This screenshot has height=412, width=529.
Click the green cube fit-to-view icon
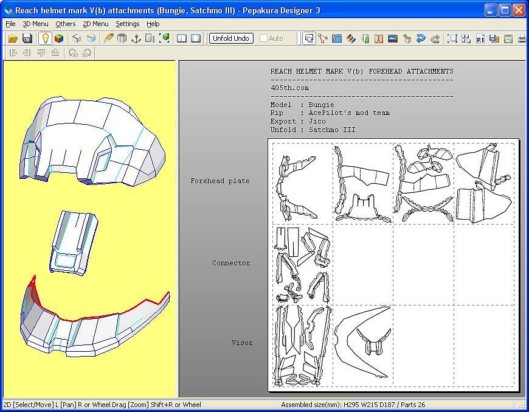[164, 38]
